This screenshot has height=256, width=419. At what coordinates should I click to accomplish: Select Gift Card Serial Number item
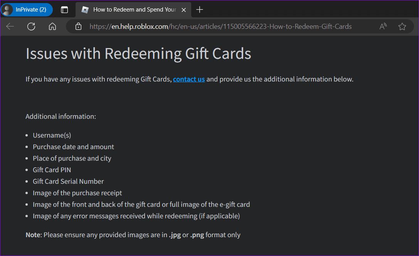click(68, 181)
